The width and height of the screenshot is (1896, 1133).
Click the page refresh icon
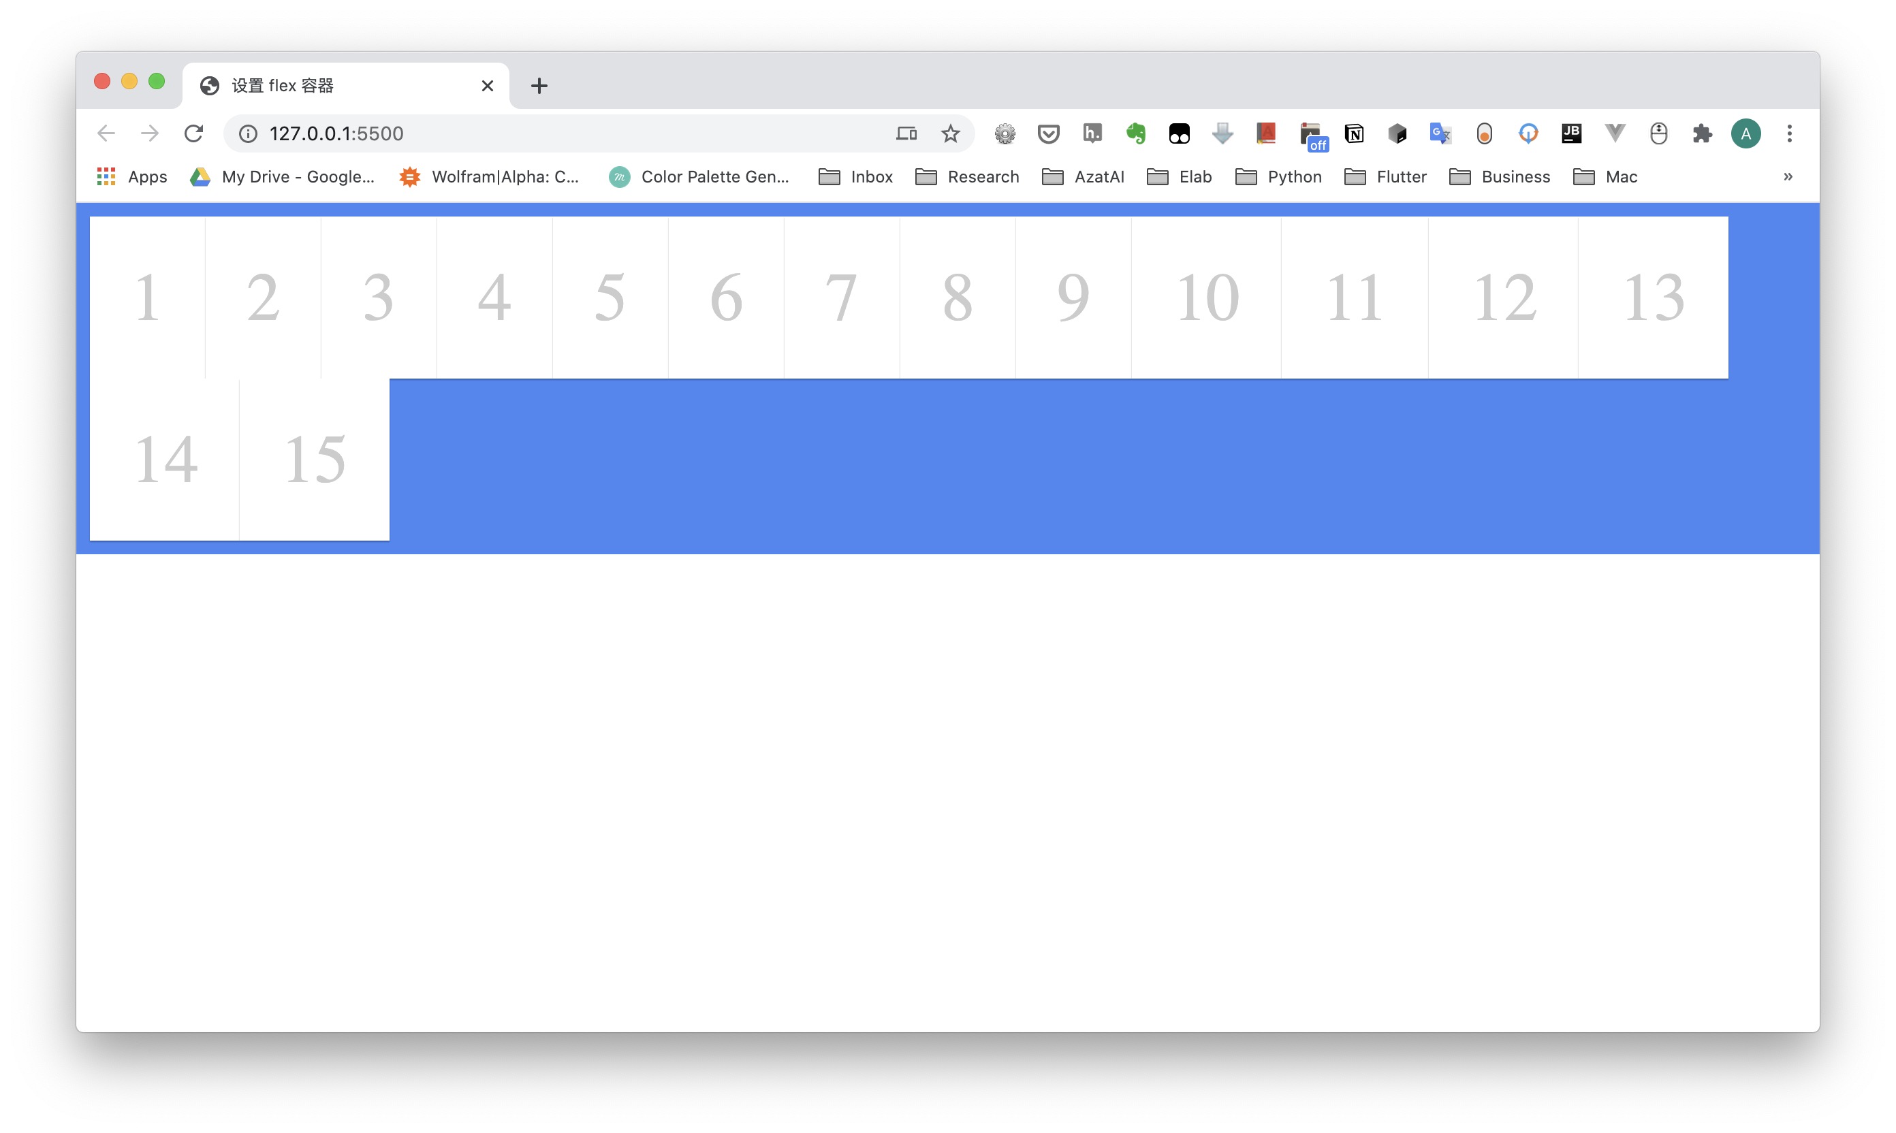tap(195, 132)
